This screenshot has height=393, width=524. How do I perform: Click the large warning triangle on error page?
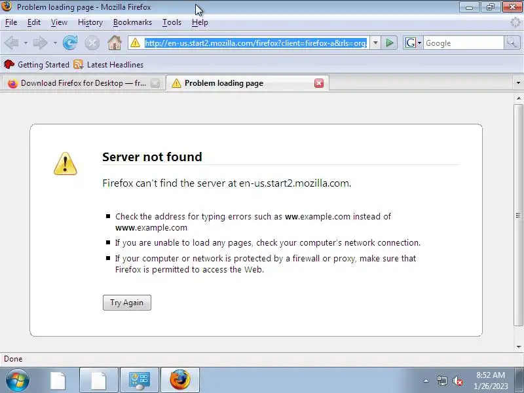pos(65,164)
